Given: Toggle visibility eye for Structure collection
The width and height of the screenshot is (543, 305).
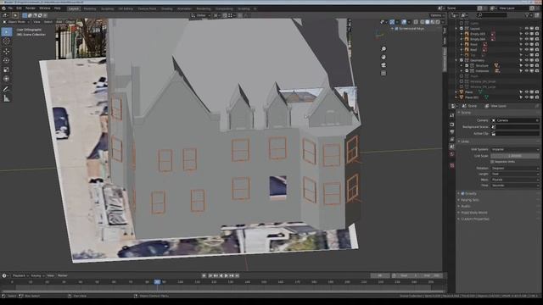Looking at the screenshot, I should pos(526,66).
